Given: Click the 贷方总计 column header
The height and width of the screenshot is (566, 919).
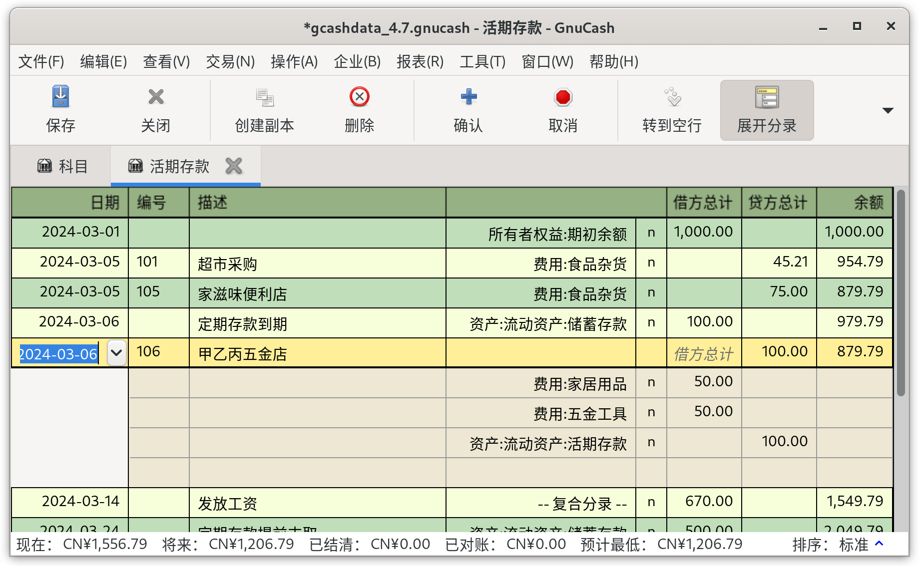Looking at the screenshot, I should 779,202.
